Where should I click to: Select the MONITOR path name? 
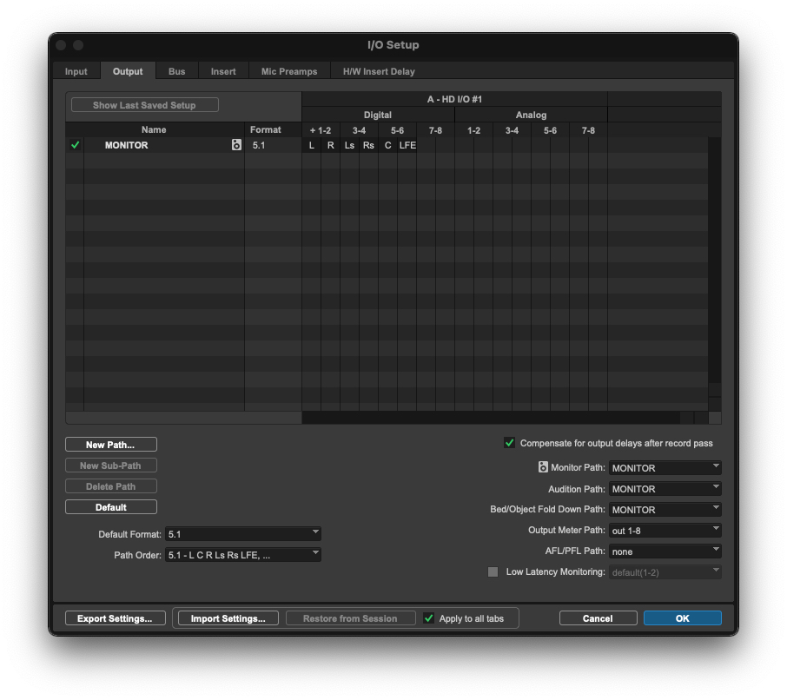[127, 146]
